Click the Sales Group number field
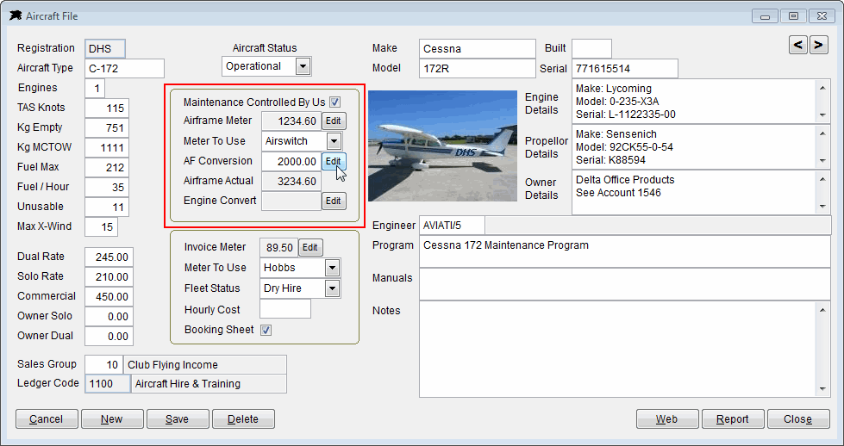The height and width of the screenshot is (446, 844). pyautogui.click(x=104, y=365)
